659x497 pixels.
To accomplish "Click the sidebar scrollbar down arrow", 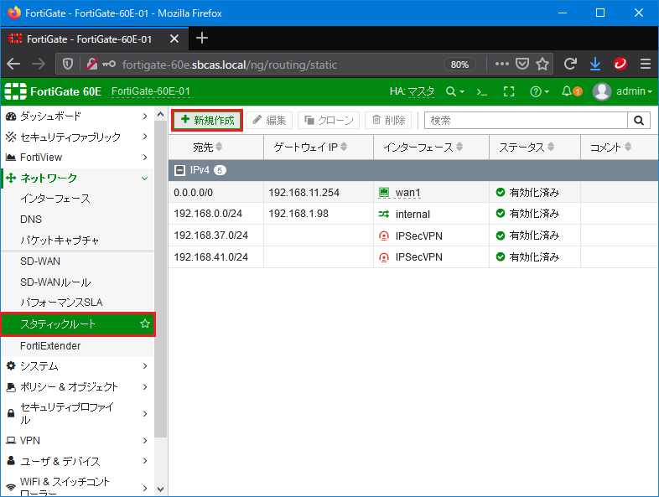I will pyautogui.click(x=160, y=489).
